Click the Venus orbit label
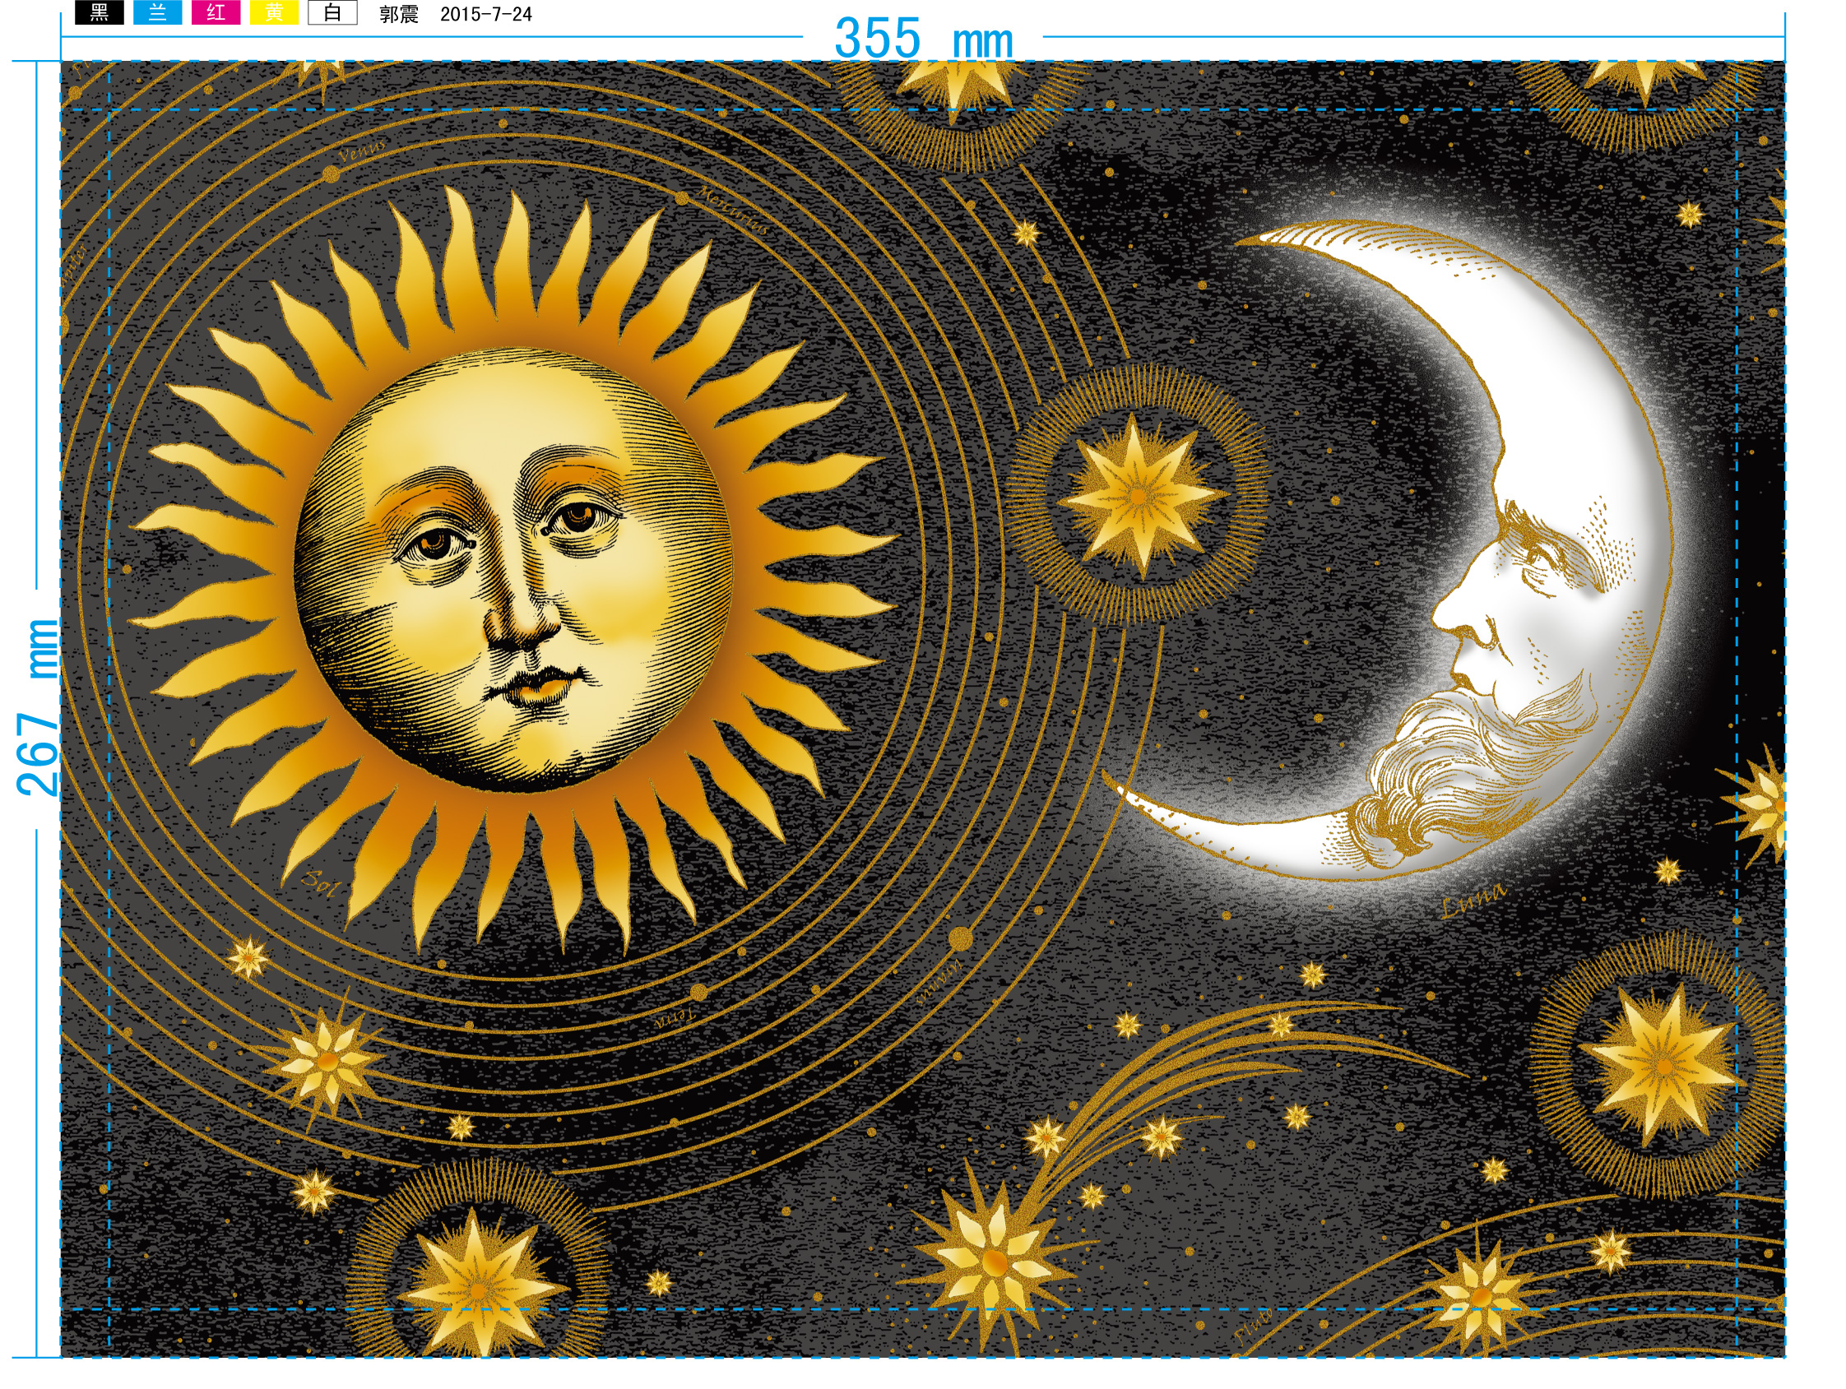This screenshot has height=1389, width=1846. (361, 151)
